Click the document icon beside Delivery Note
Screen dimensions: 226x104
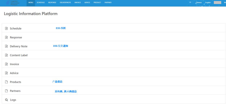coord(6,46)
